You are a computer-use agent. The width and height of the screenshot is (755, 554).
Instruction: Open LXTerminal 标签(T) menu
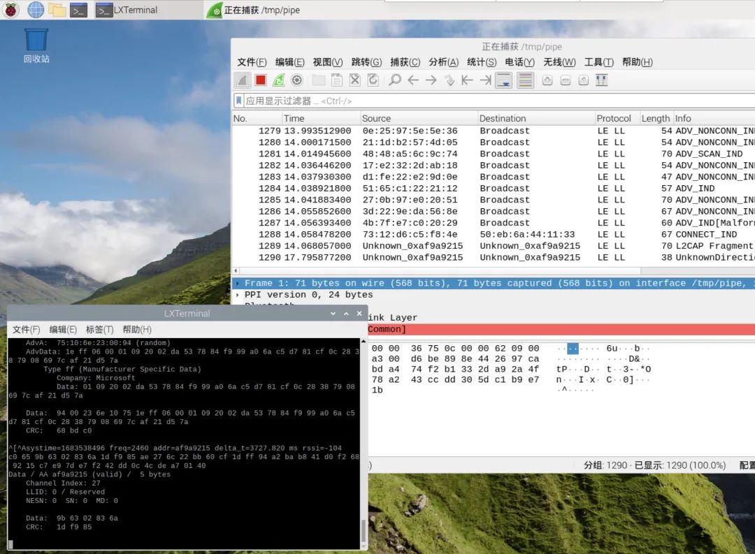click(100, 330)
